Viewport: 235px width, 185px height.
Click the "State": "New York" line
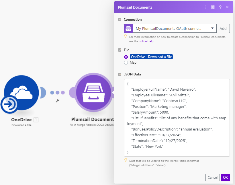pos(147,147)
